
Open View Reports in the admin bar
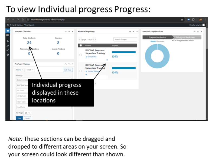point(29,25)
